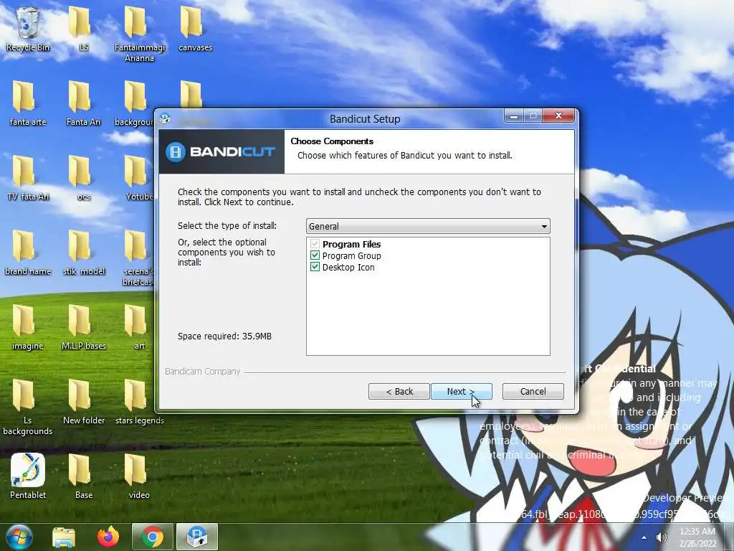This screenshot has width=734, height=551.
Task: Select the Ls backgrounds folder
Action: (x=28, y=407)
